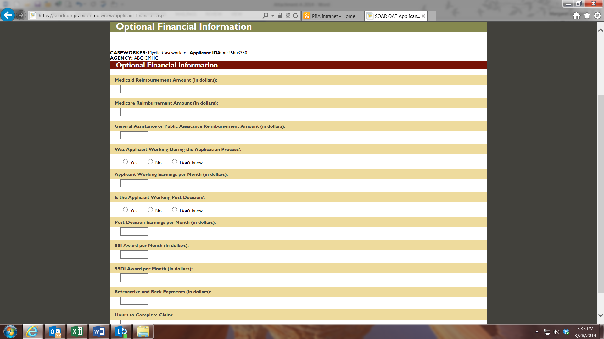This screenshot has height=339, width=604.
Task: Select Yes for working during application process
Action: pos(125,162)
